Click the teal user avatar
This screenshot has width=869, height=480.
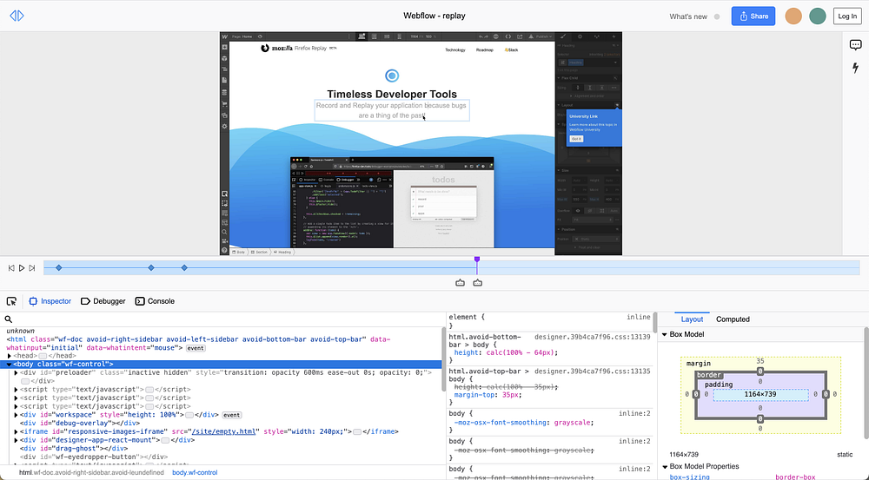pyautogui.click(x=817, y=16)
